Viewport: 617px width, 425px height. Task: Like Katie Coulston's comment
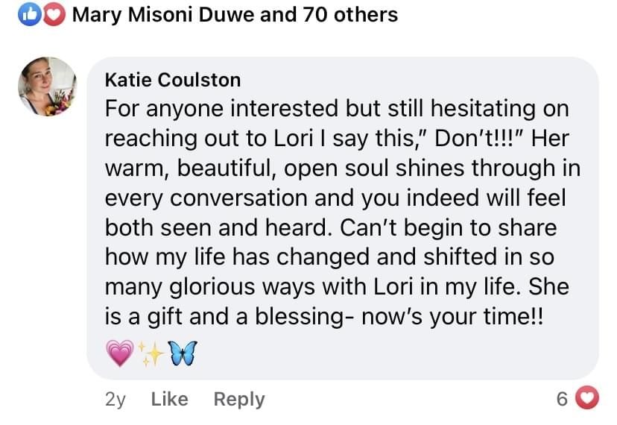[x=169, y=399]
